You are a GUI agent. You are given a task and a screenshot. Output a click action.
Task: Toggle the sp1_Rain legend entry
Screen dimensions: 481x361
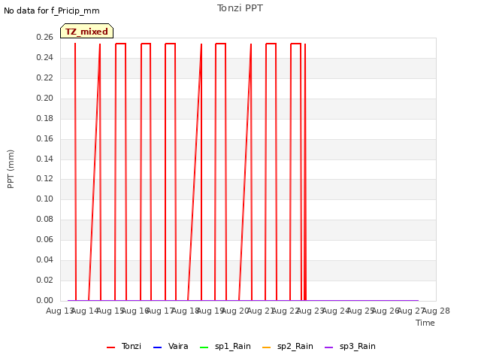[225, 346]
